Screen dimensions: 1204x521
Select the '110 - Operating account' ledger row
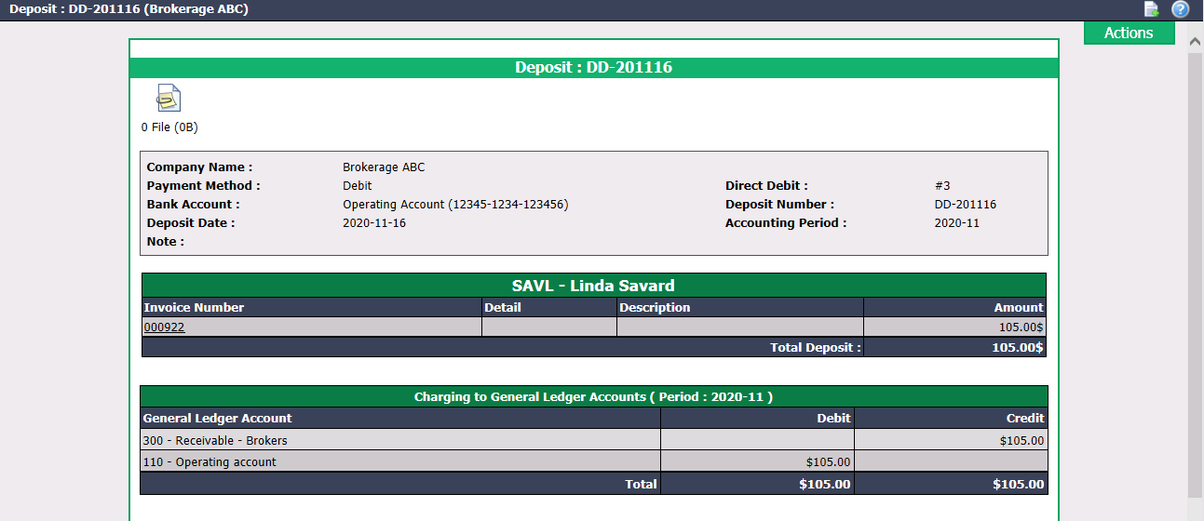click(x=594, y=461)
